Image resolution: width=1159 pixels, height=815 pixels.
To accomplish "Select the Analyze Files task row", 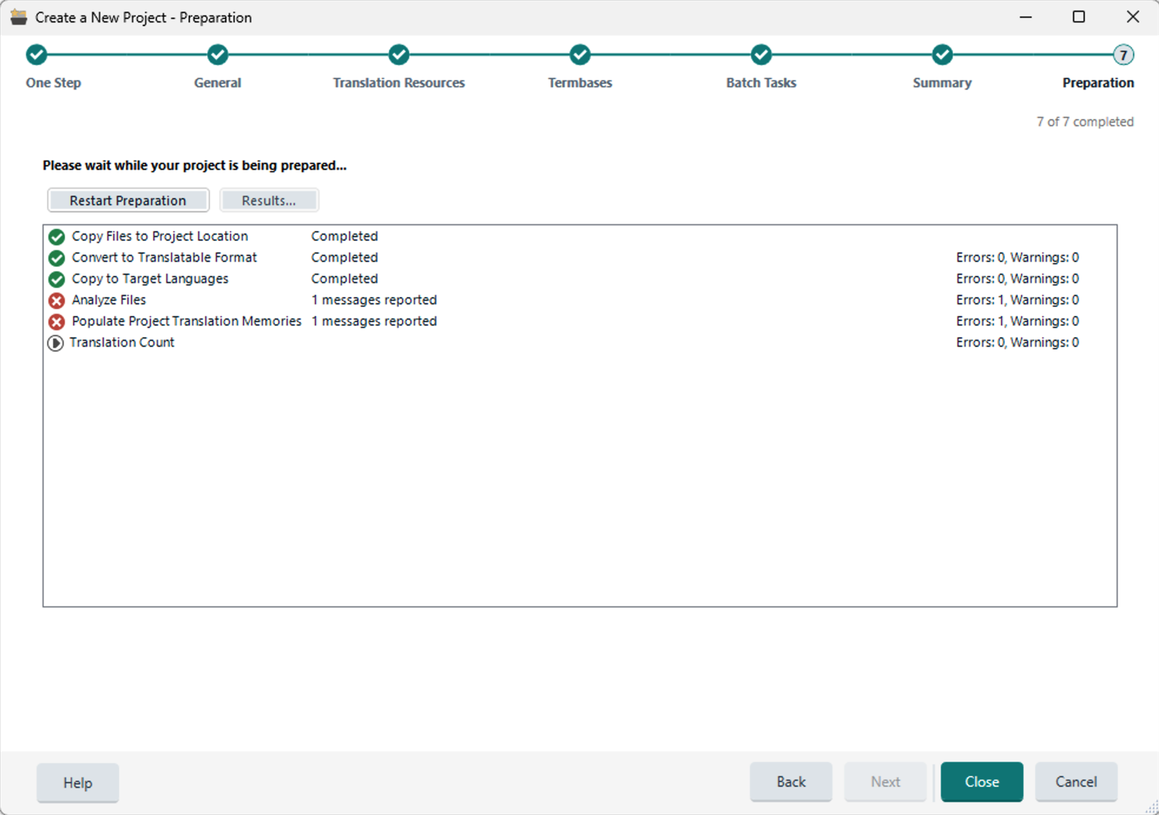I will 580,300.
